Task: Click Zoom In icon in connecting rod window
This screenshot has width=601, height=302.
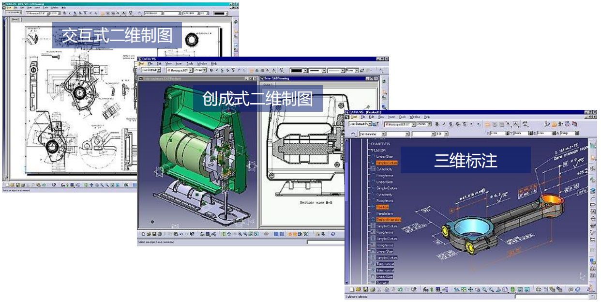Action: coord(484,290)
